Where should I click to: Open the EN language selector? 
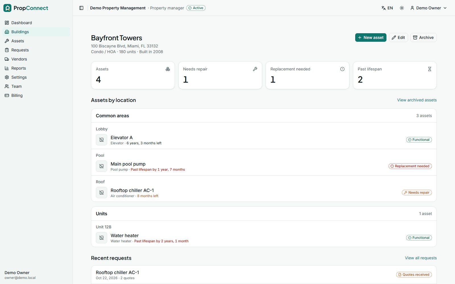point(387,8)
